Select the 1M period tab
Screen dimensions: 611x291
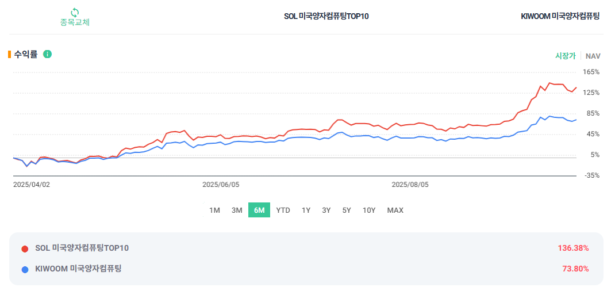coord(215,210)
